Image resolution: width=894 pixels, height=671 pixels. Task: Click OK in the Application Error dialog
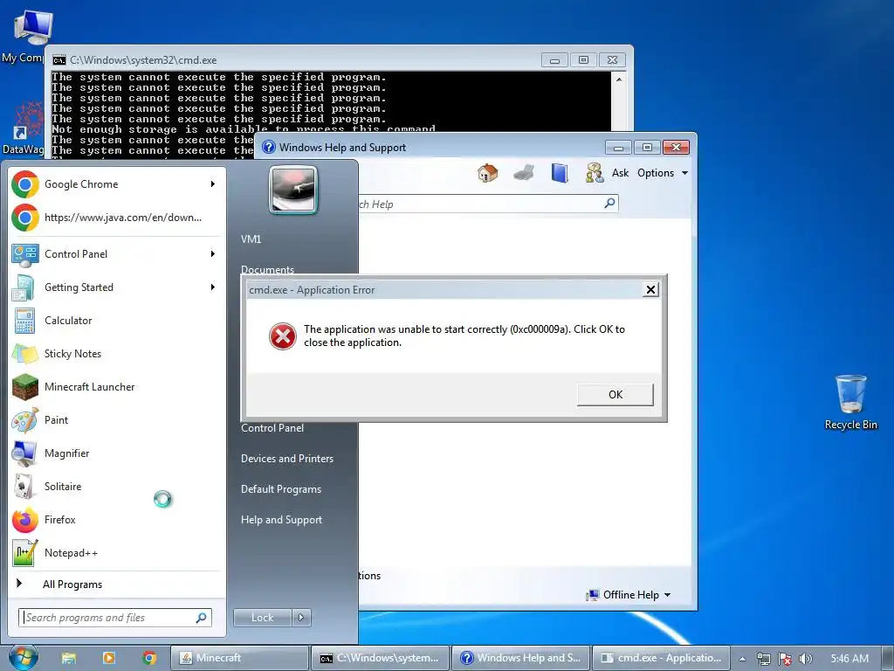click(615, 394)
